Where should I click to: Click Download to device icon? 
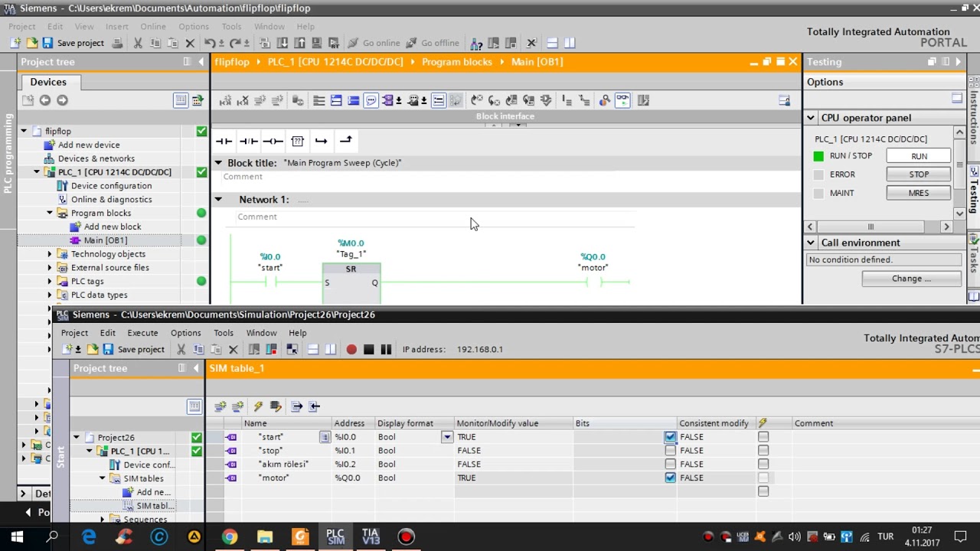click(283, 43)
